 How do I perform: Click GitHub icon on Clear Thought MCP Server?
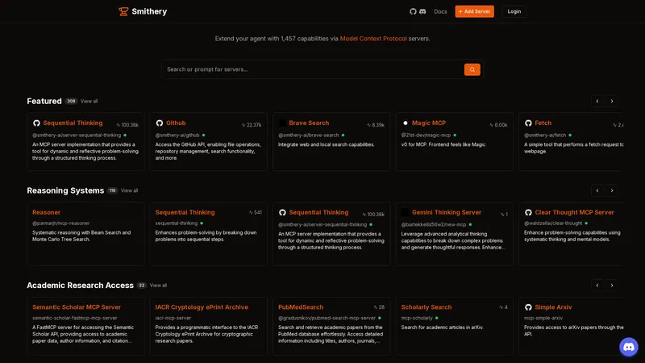tap(528, 212)
